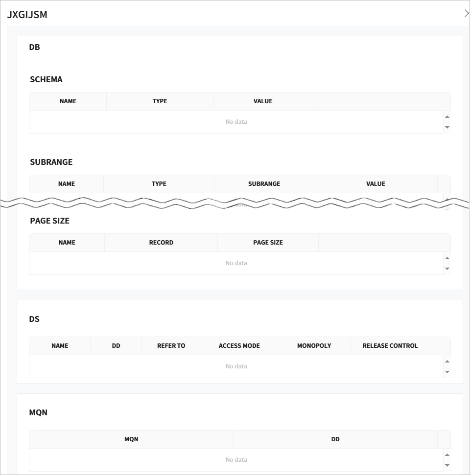This screenshot has width=470, height=475.
Task: Click the PAGE SIZE column header
Action: pos(268,243)
